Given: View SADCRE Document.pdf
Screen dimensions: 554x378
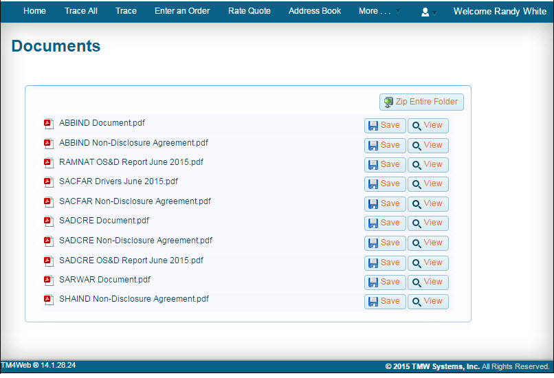Looking at the screenshot, I should tap(428, 223).
